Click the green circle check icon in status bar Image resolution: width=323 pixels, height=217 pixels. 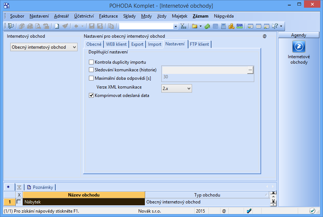tap(312, 211)
